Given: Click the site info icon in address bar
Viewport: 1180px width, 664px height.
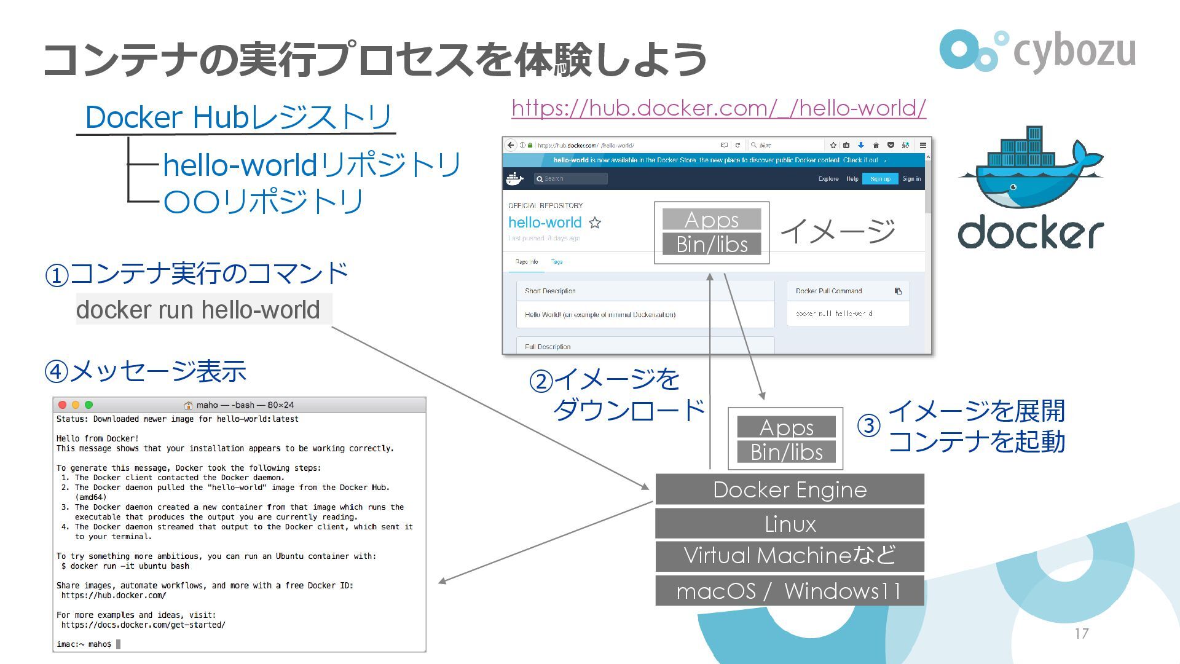Looking at the screenshot, I should click(x=522, y=146).
